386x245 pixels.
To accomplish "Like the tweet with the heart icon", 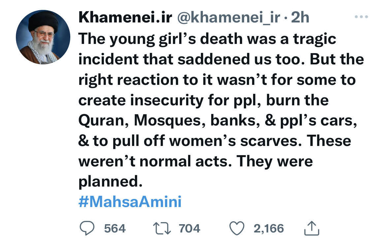I will coord(237,228).
